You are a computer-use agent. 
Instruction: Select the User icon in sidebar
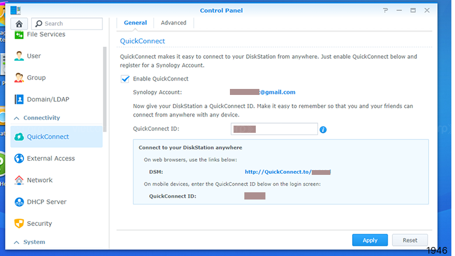point(19,56)
